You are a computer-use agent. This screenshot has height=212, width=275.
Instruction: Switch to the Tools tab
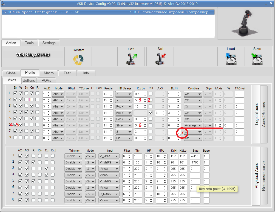tap(29, 43)
